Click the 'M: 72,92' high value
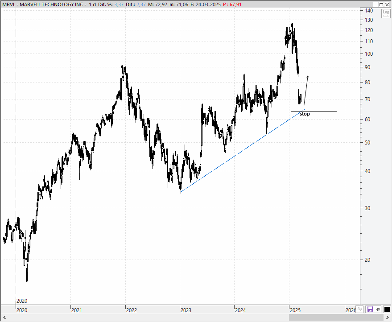392x322 pixels. [x=157, y=4]
